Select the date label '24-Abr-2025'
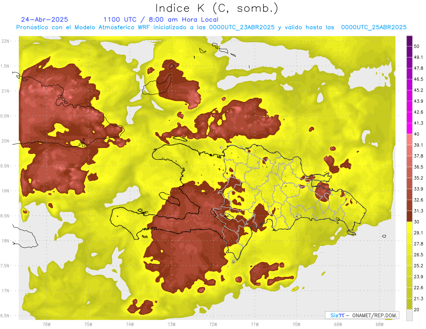Image resolution: width=426 pixels, height=329 pixels. click(x=44, y=20)
